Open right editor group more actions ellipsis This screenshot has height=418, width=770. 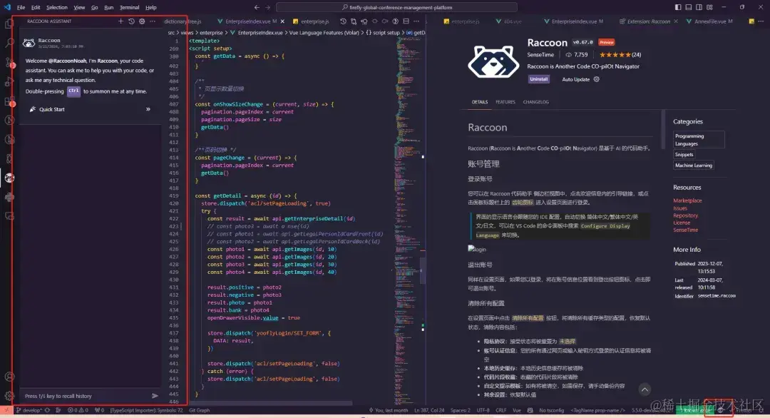[761, 21]
